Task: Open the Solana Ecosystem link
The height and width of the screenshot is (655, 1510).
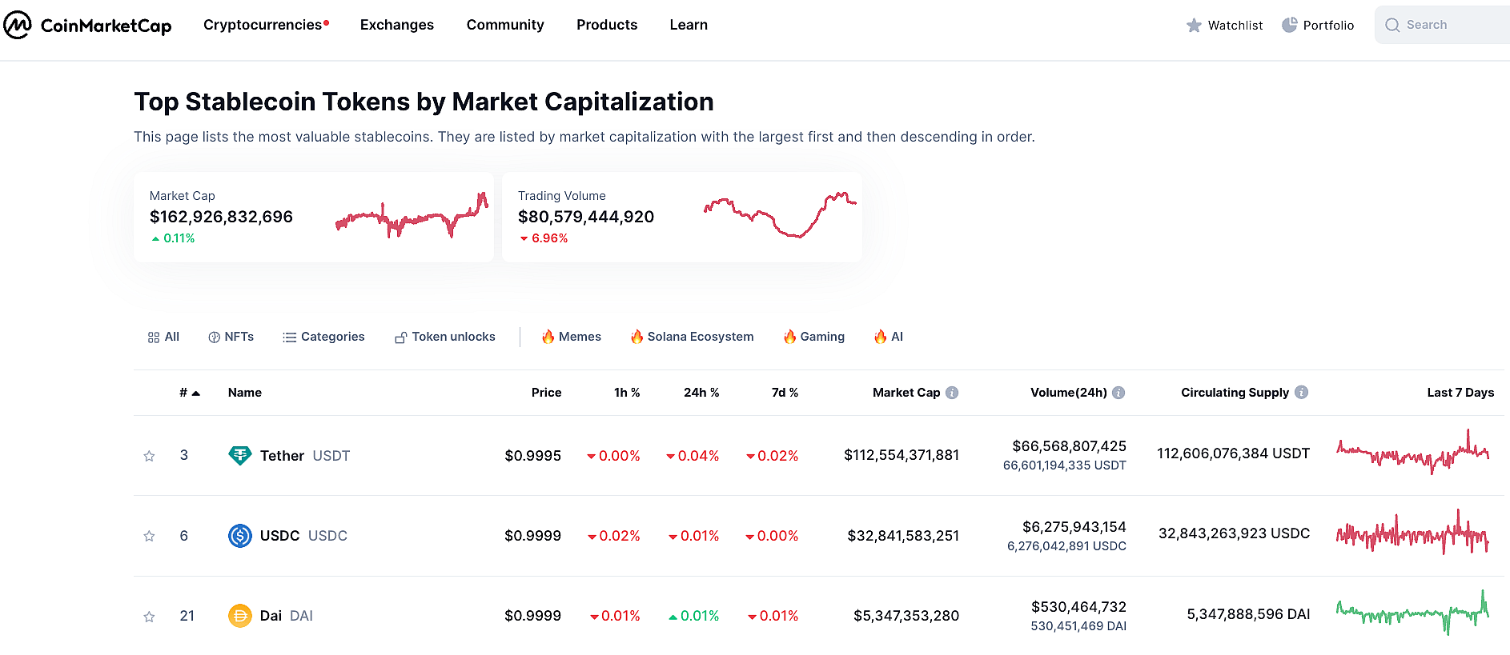Action: pyautogui.click(x=692, y=337)
